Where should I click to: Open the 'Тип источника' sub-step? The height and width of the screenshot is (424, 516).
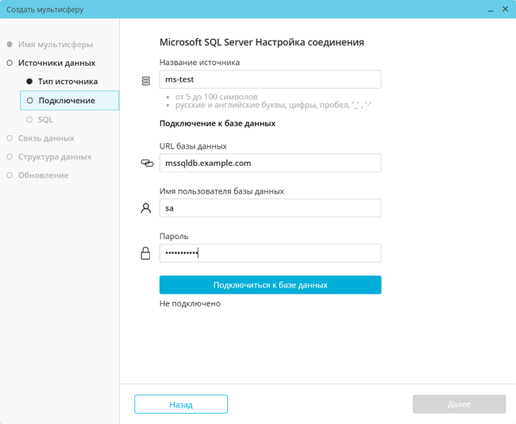[67, 81]
